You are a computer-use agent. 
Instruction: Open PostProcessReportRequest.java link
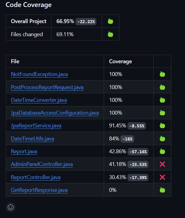tap(47, 87)
